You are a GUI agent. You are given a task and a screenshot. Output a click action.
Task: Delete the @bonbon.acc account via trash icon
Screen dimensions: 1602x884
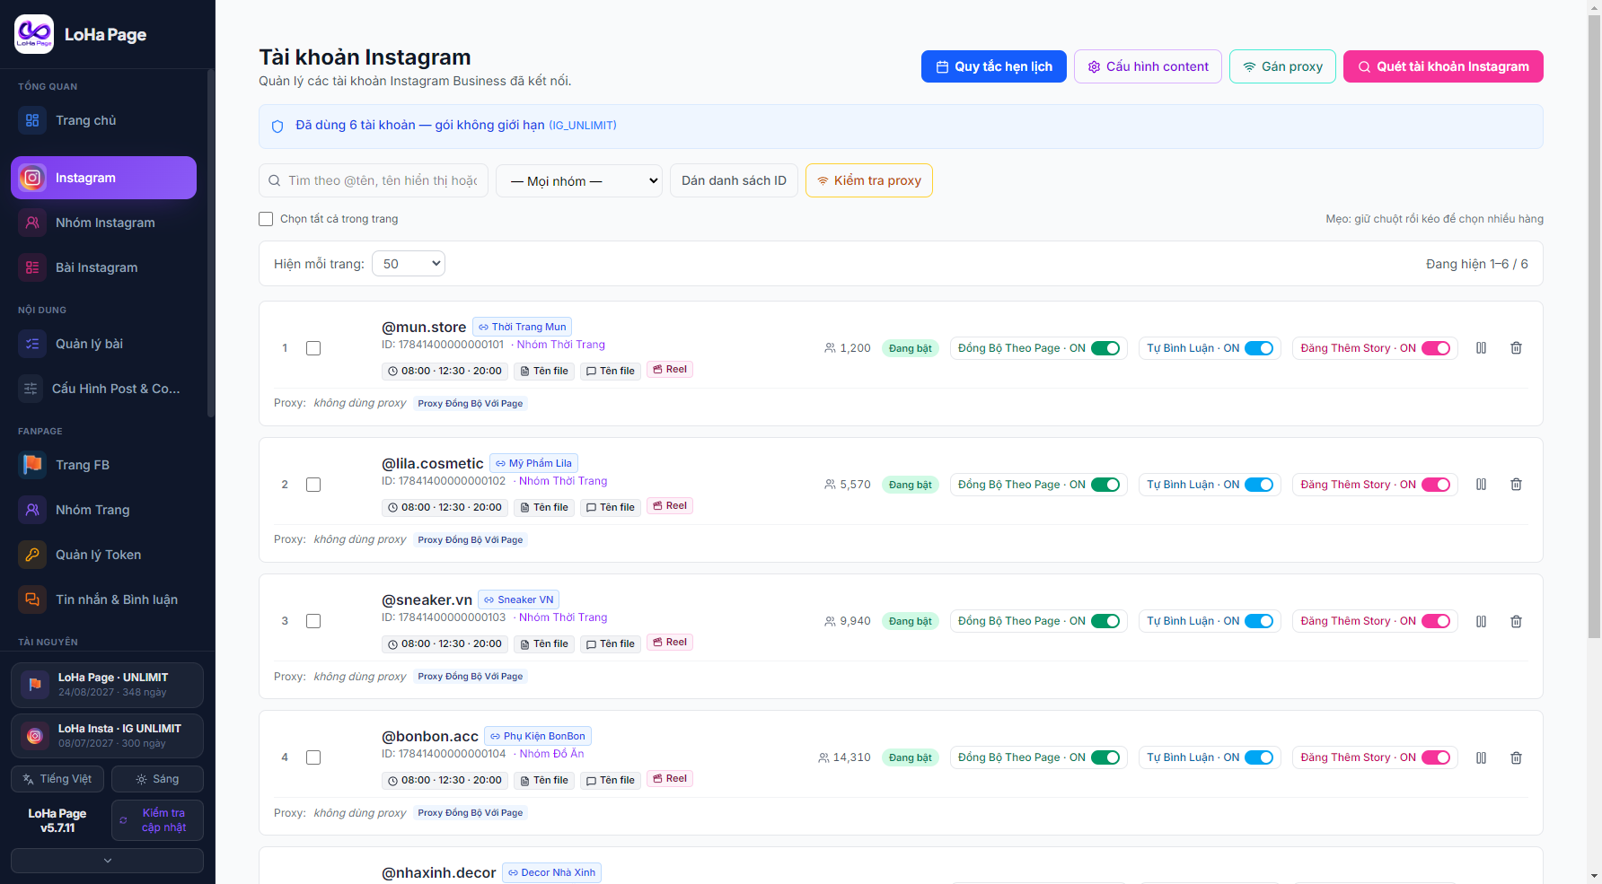pyautogui.click(x=1516, y=757)
